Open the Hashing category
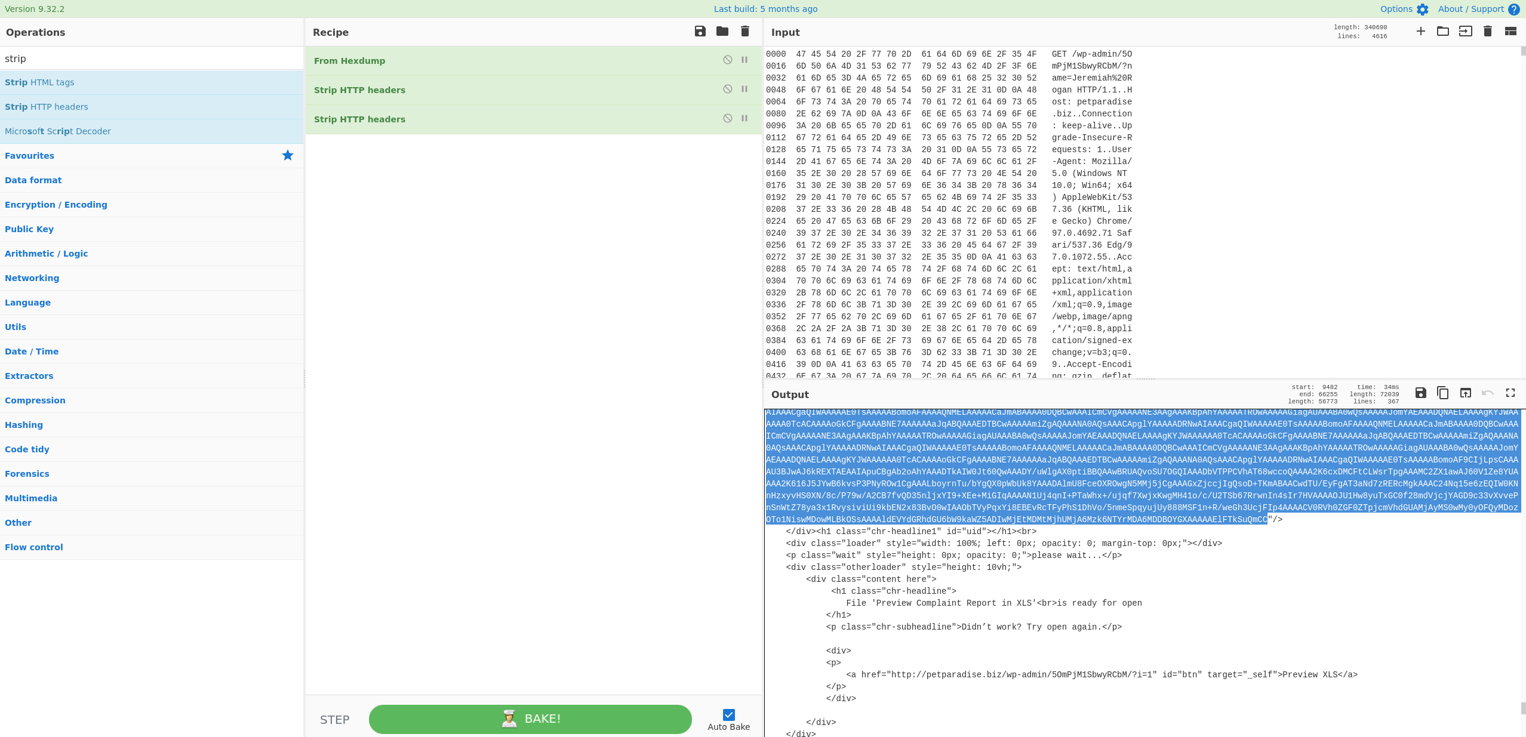This screenshot has height=737, width=1526. click(152, 425)
